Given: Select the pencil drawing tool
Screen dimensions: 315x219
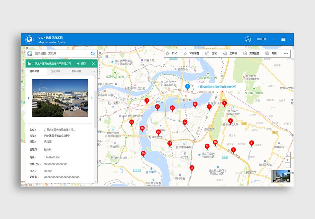Looking at the screenshot, I should coord(185,53).
